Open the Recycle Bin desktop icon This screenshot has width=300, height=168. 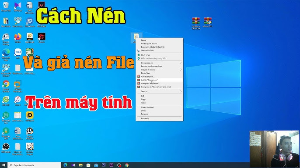pos(6,7)
